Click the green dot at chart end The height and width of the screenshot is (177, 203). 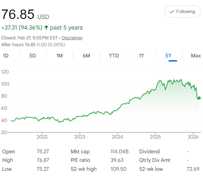click(199, 98)
